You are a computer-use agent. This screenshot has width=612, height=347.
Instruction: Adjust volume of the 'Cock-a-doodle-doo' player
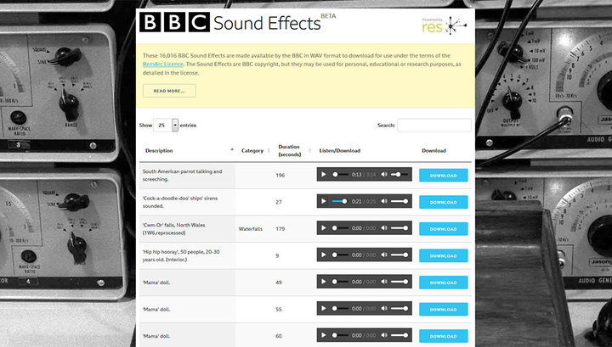399,201
